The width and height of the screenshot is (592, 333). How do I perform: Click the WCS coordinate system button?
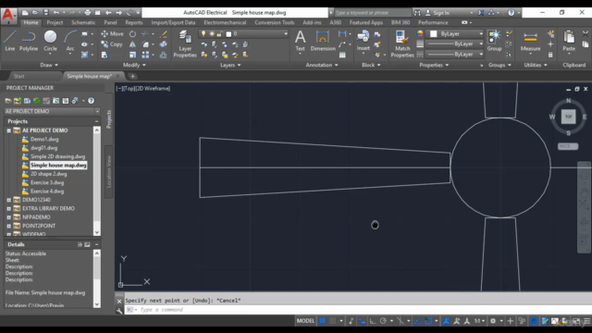pos(568,146)
